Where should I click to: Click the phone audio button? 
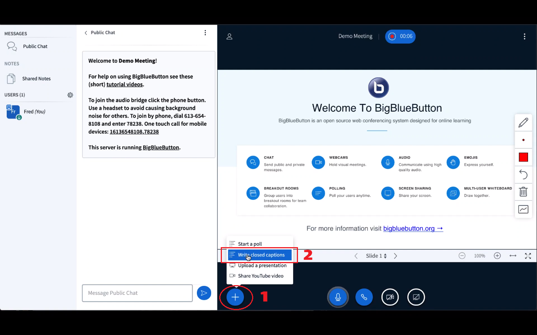pos(364,297)
